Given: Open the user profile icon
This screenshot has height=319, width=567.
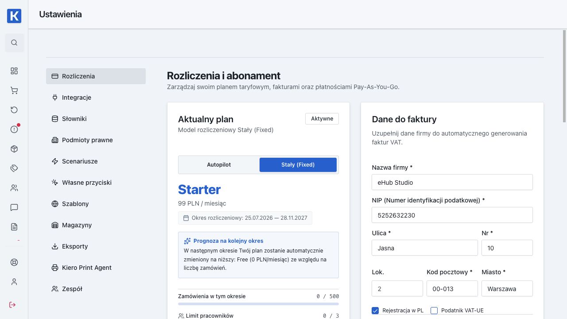Looking at the screenshot, I should [14, 282].
